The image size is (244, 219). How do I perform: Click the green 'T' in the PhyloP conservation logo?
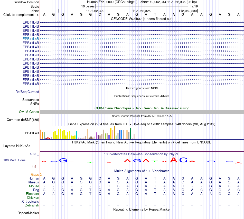(155, 161)
